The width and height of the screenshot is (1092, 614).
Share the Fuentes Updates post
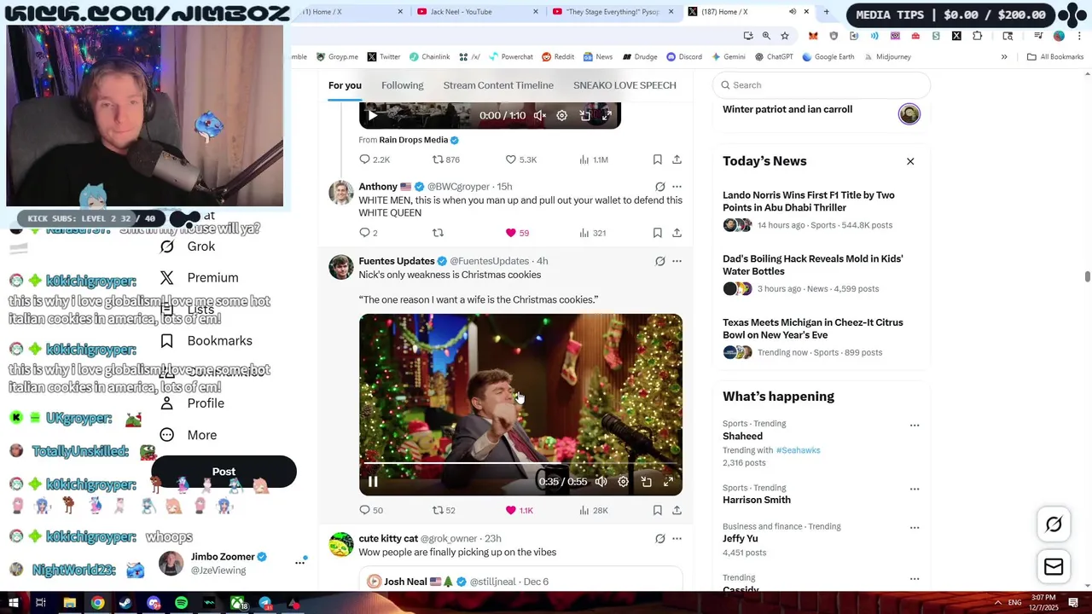[677, 510]
